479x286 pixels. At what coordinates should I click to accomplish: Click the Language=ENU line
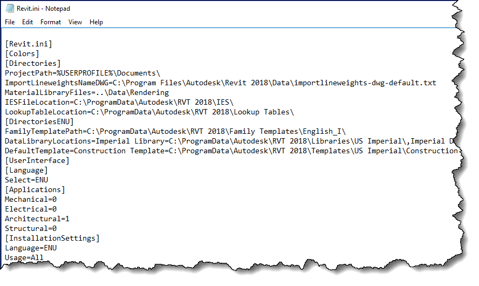tap(31, 248)
